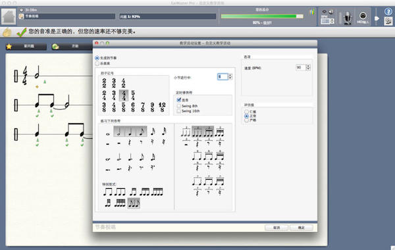
Task: Open the statistics bar-chart icon
Action: pyautogui.click(x=312, y=12)
